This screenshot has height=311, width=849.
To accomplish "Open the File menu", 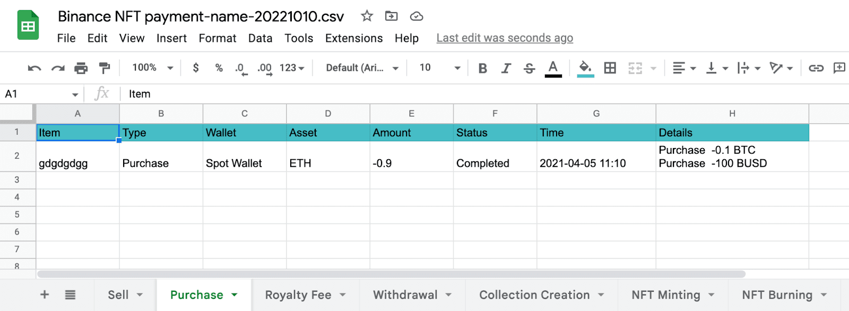I will [66, 38].
